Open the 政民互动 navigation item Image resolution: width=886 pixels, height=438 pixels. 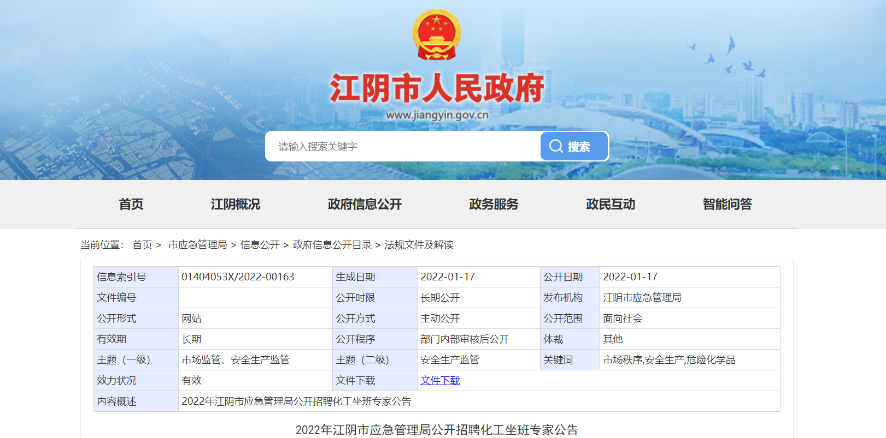611,204
